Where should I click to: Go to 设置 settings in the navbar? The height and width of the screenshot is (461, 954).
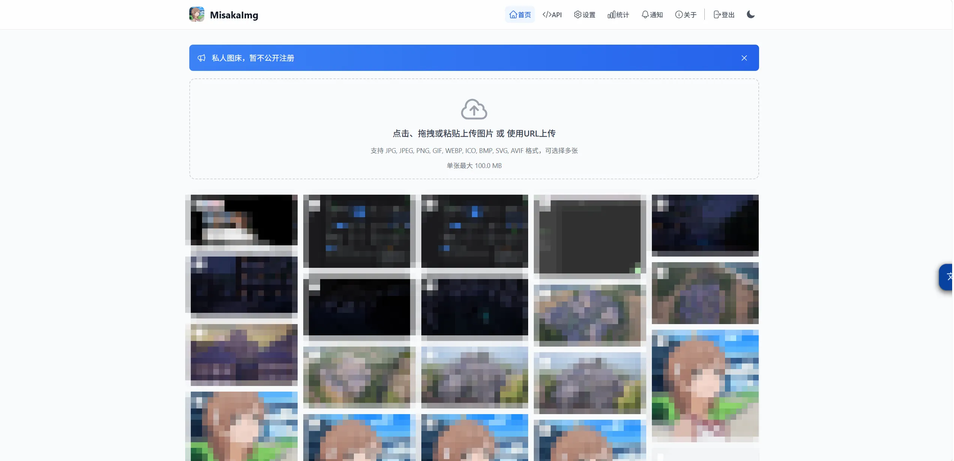click(x=585, y=15)
